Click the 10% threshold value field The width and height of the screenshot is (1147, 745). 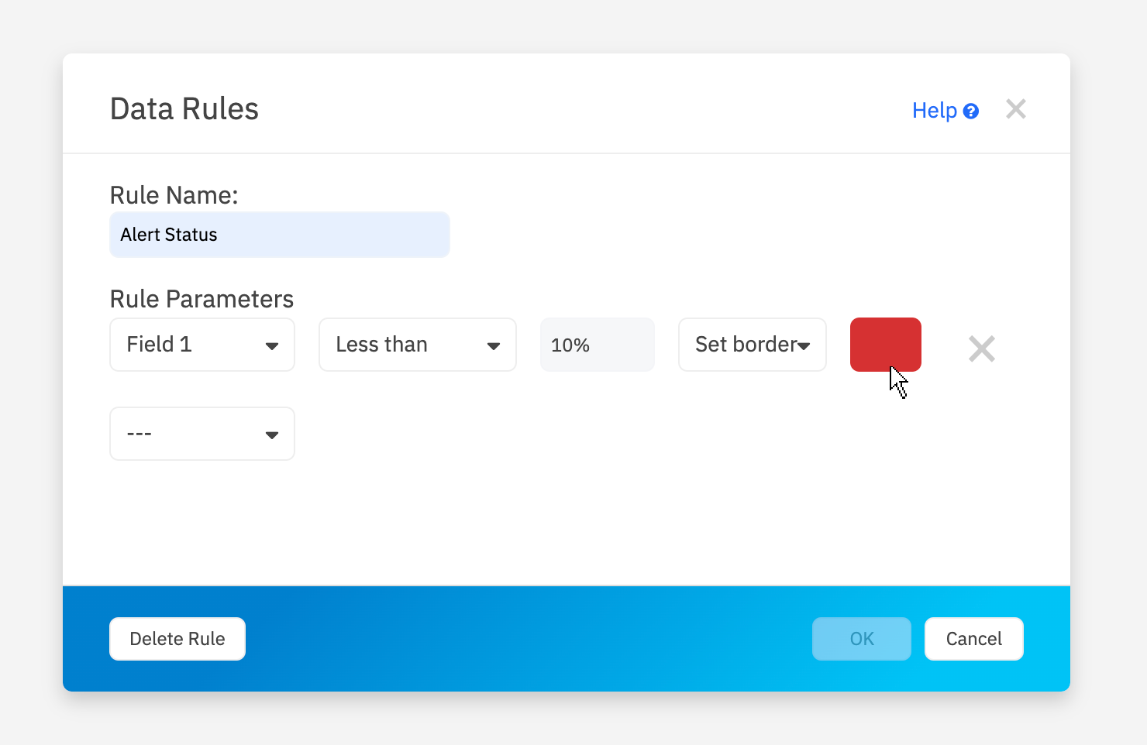tap(597, 345)
